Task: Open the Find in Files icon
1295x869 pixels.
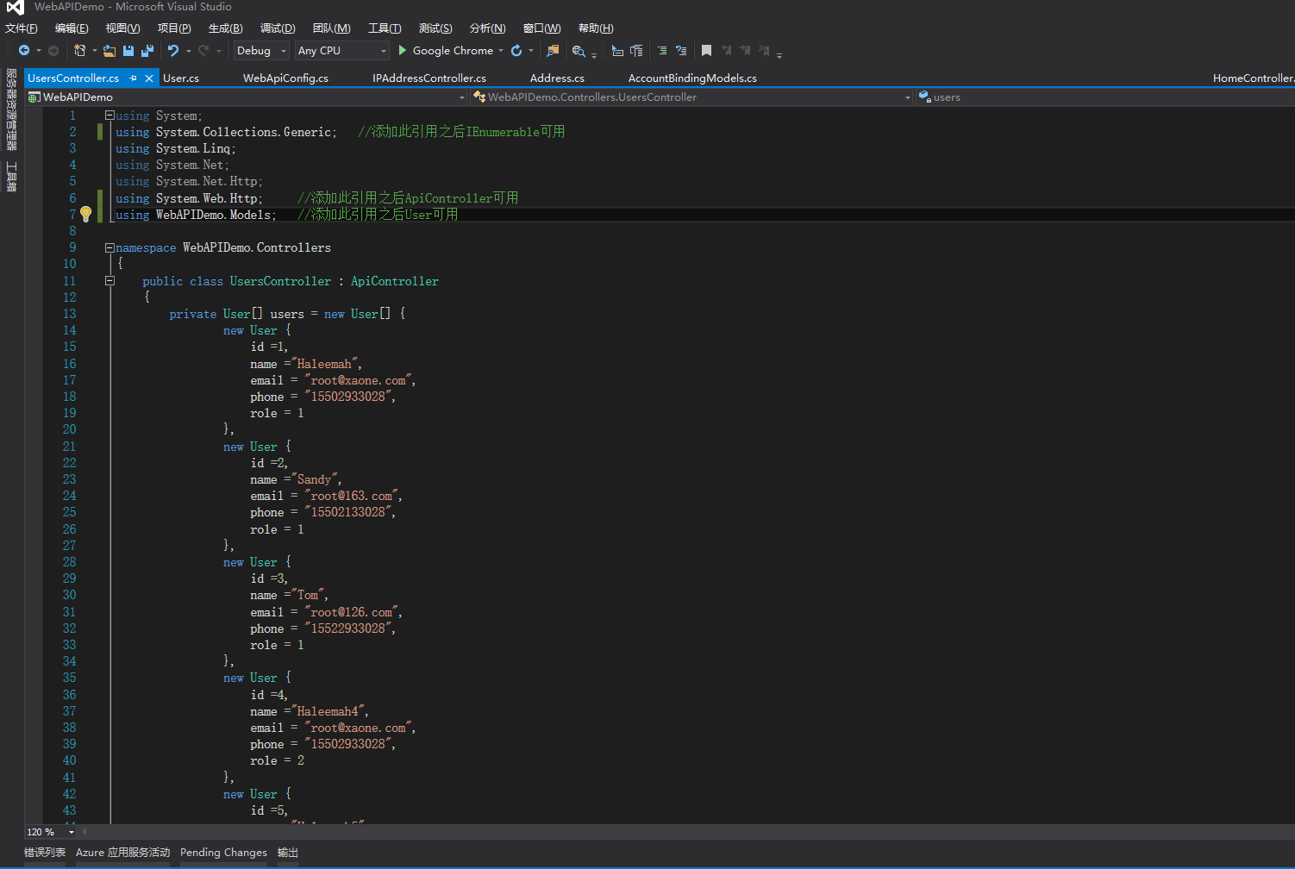Action: pyautogui.click(x=553, y=51)
